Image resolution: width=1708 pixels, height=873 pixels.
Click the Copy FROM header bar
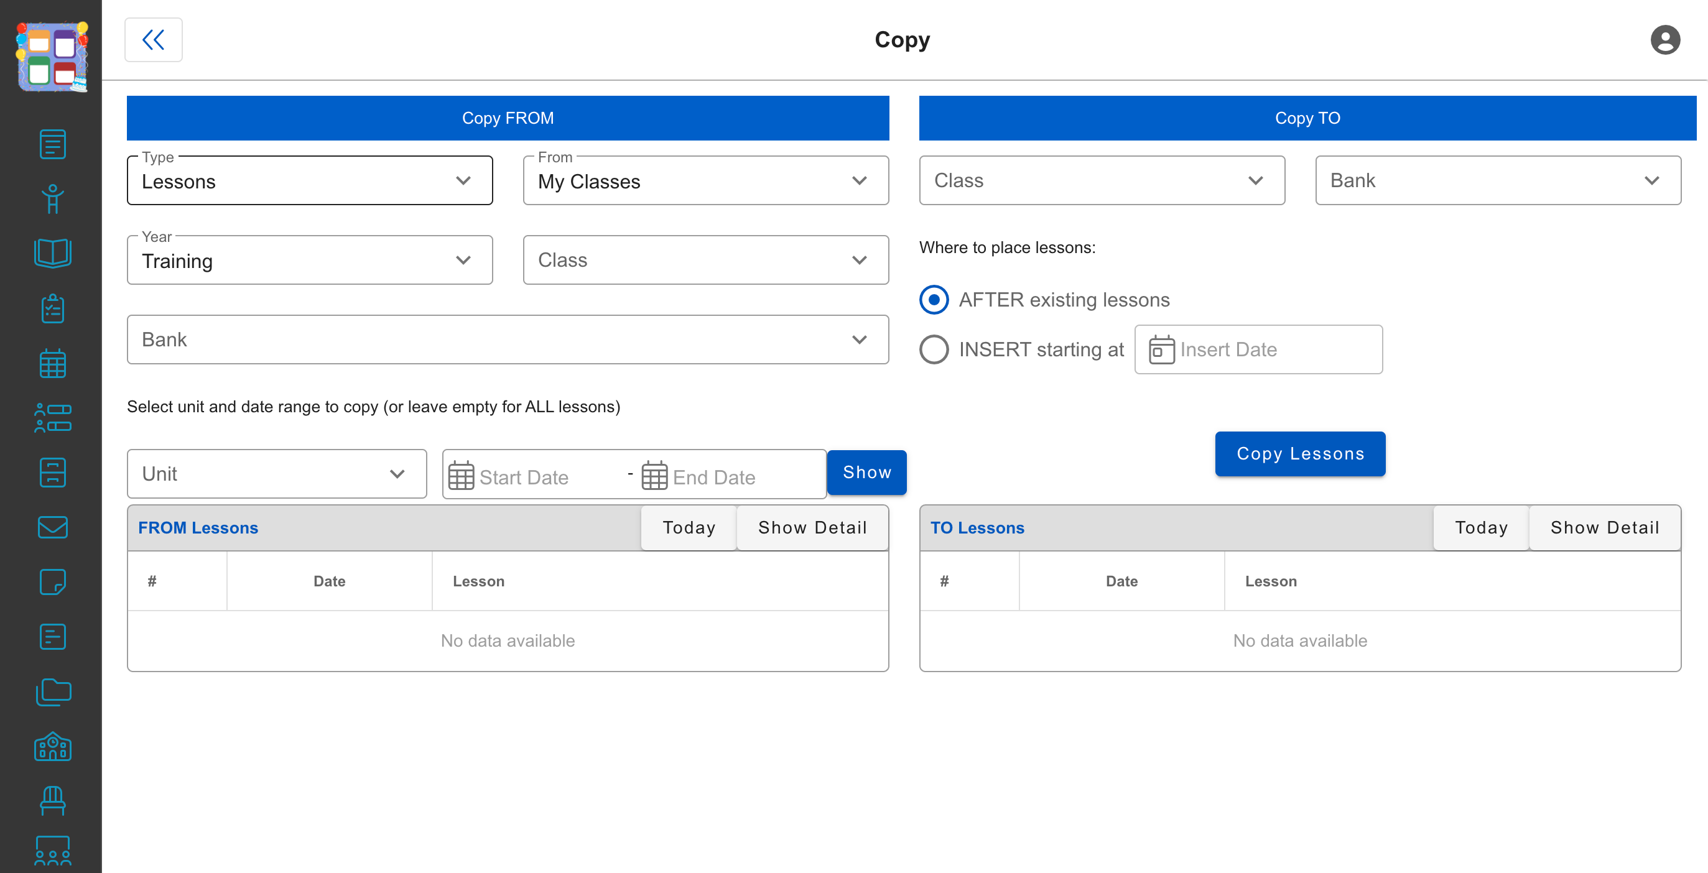click(x=508, y=118)
